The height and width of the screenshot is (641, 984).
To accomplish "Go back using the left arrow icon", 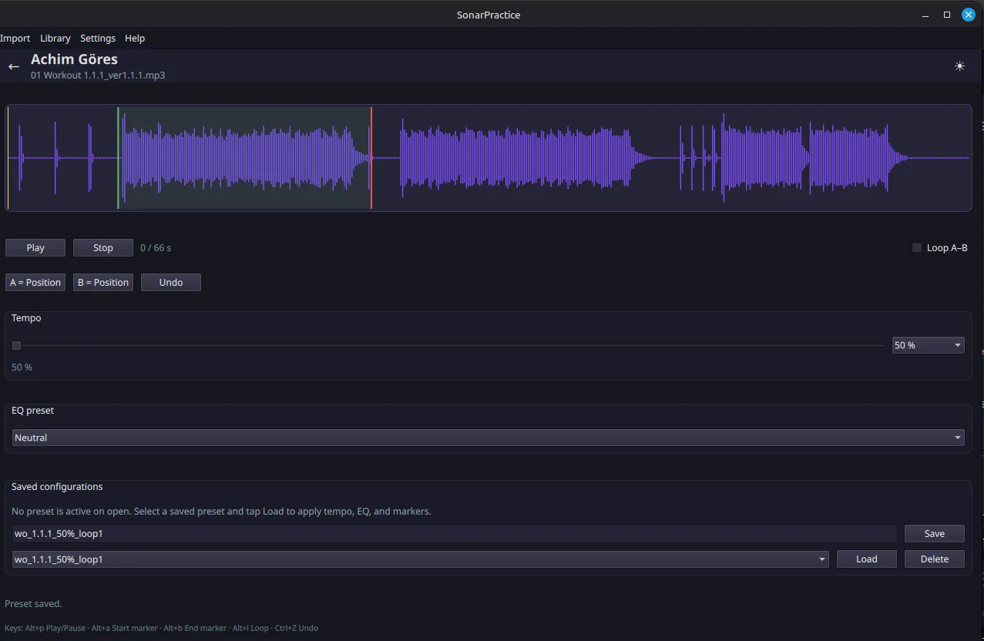I will point(13,66).
